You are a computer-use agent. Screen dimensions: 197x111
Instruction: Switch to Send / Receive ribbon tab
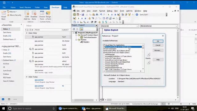[25, 7]
